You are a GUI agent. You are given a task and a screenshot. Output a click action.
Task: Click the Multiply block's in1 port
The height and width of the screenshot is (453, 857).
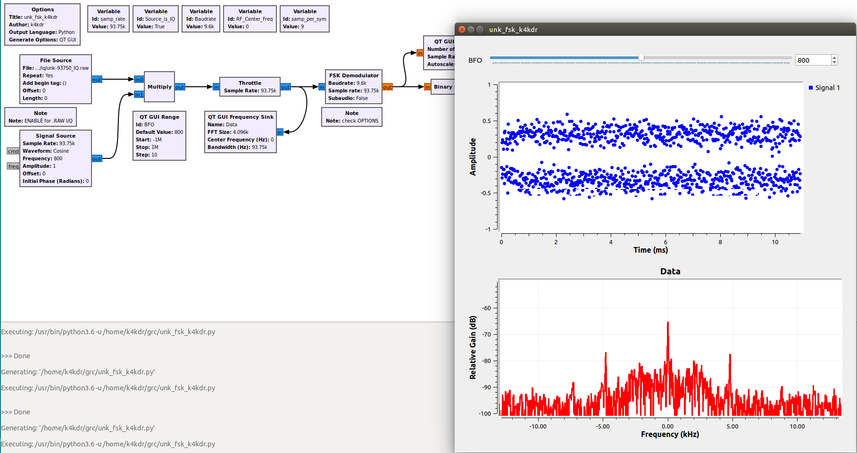pyautogui.click(x=139, y=95)
